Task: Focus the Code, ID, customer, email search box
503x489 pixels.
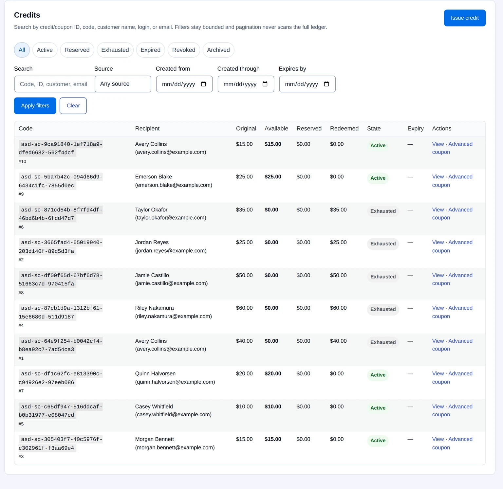Action: pyautogui.click(x=55, y=84)
